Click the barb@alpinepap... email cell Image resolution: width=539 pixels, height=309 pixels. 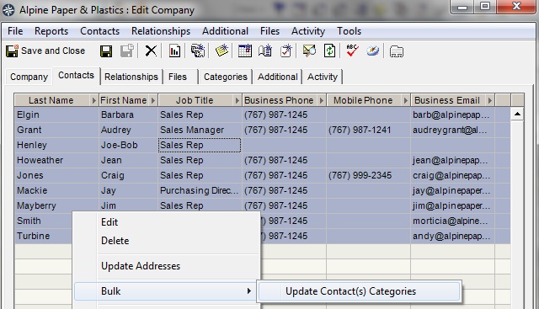pyautogui.click(x=452, y=115)
